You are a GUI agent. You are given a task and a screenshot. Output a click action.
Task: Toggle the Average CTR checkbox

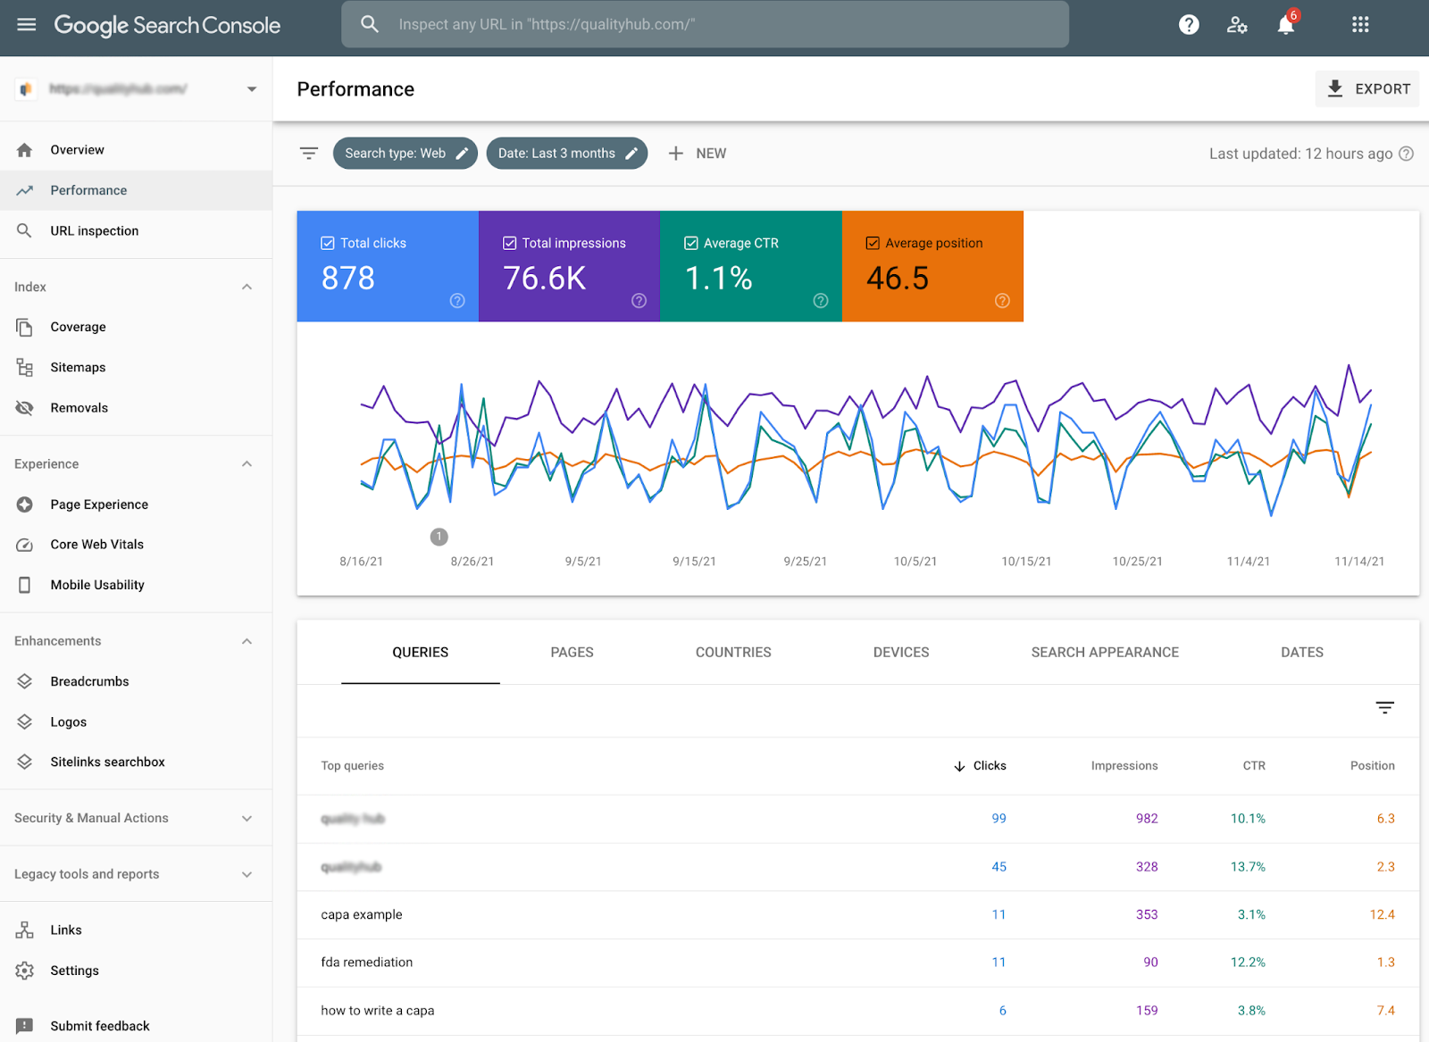pos(691,243)
